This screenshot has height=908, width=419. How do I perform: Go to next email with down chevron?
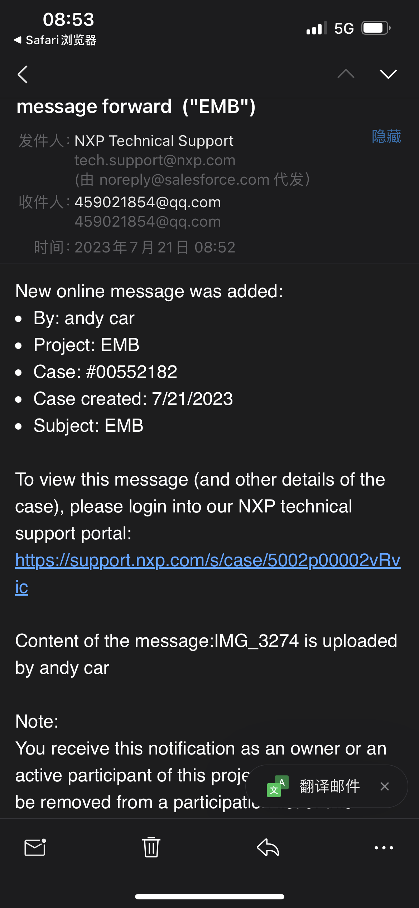point(388,74)
